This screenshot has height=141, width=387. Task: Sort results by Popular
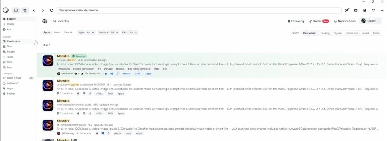click(x=337, y=33)
